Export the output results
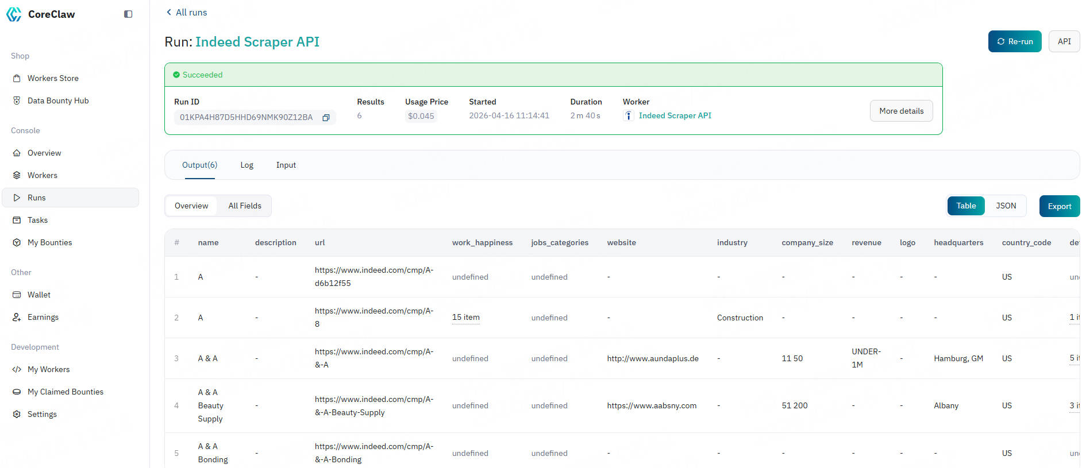Screen dimensions: 1082x468 1059,207
